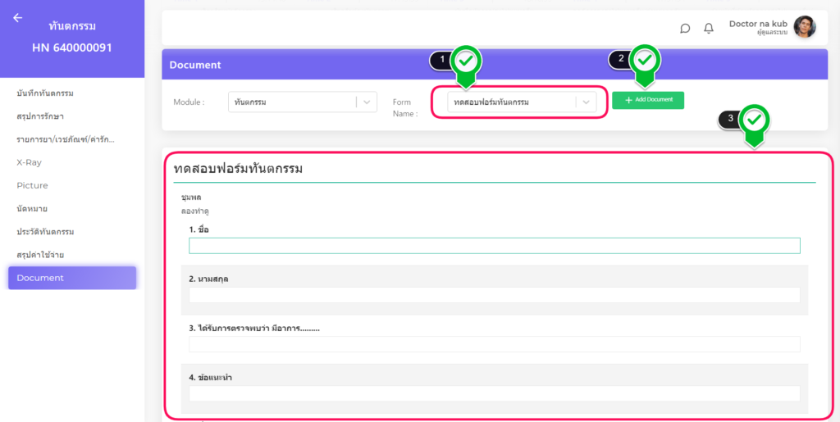Click the Doctor na kub profile avatar
This screenshot has width=840, height=422.
(x=804, y=27)
